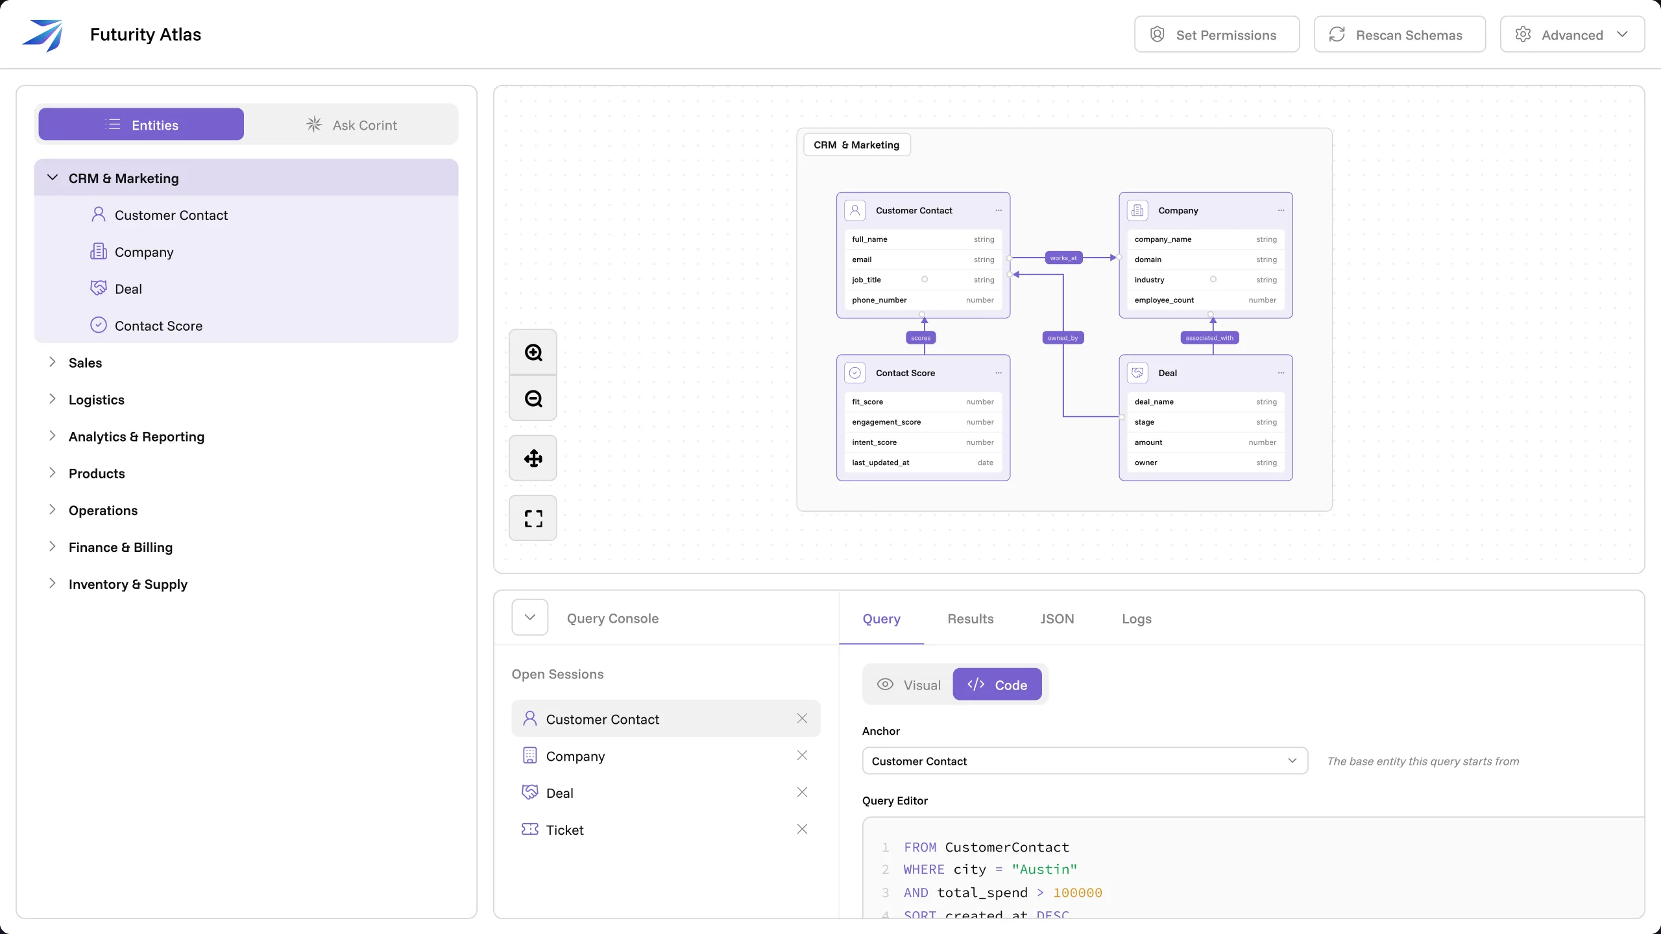Click the associated_with relationship label
The image size is (1661, 934).
point(1209,338)
